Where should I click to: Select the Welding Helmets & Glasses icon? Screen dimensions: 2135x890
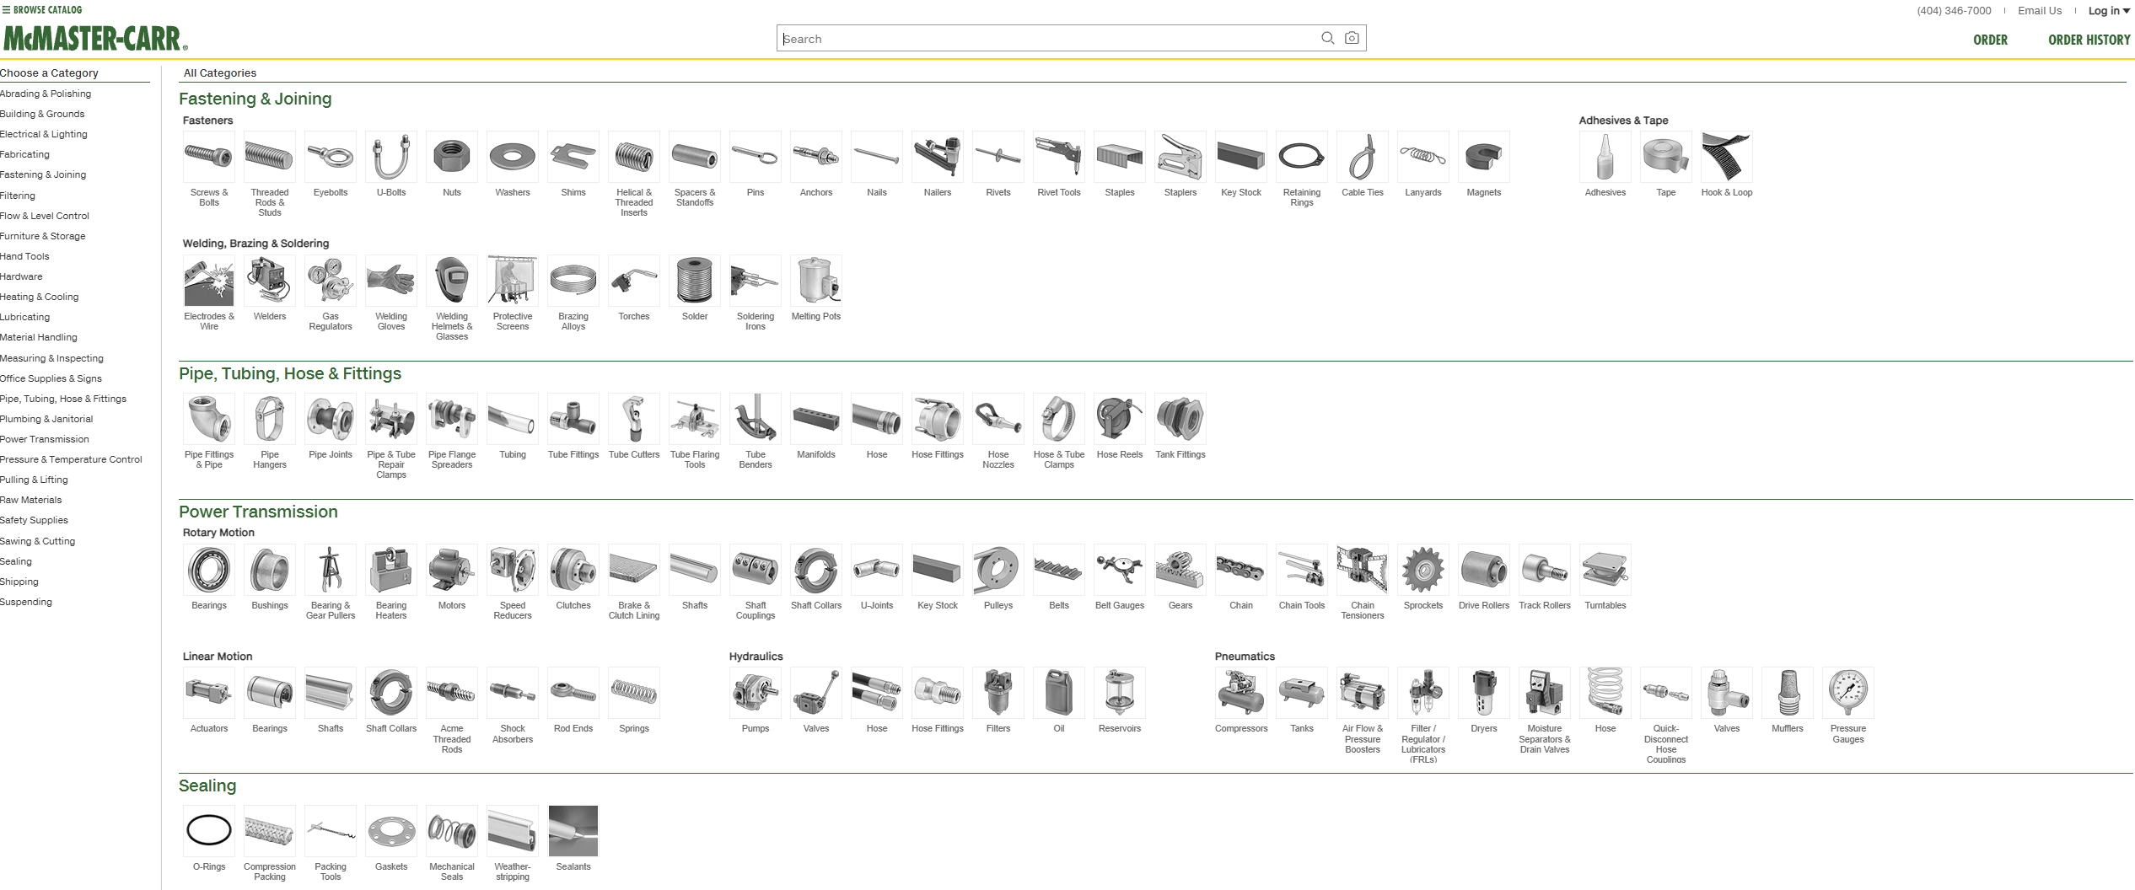[452, 281]
